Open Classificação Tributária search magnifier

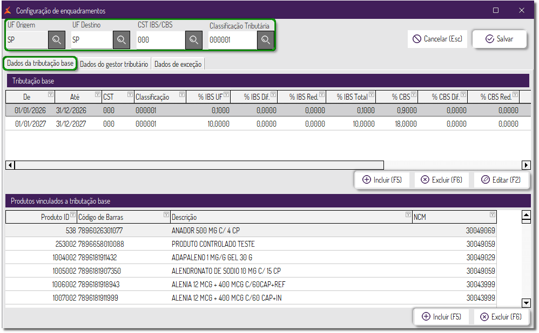tap(265, 40)
